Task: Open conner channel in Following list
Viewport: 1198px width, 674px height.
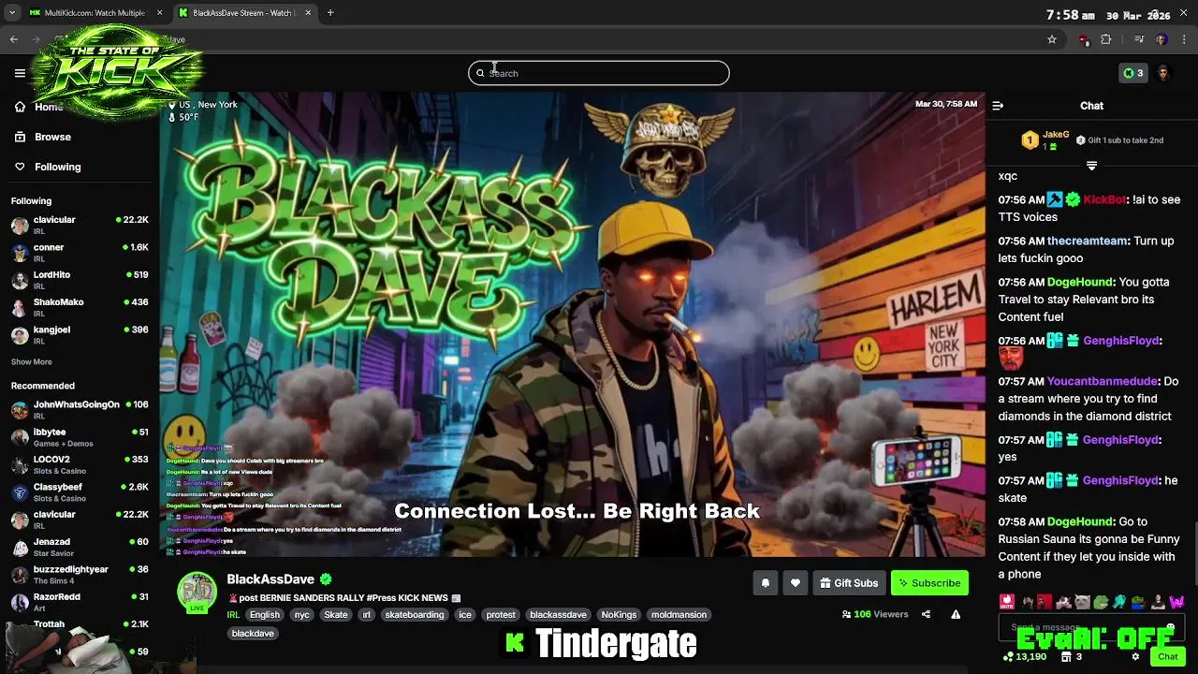Action: click(80, 253)
